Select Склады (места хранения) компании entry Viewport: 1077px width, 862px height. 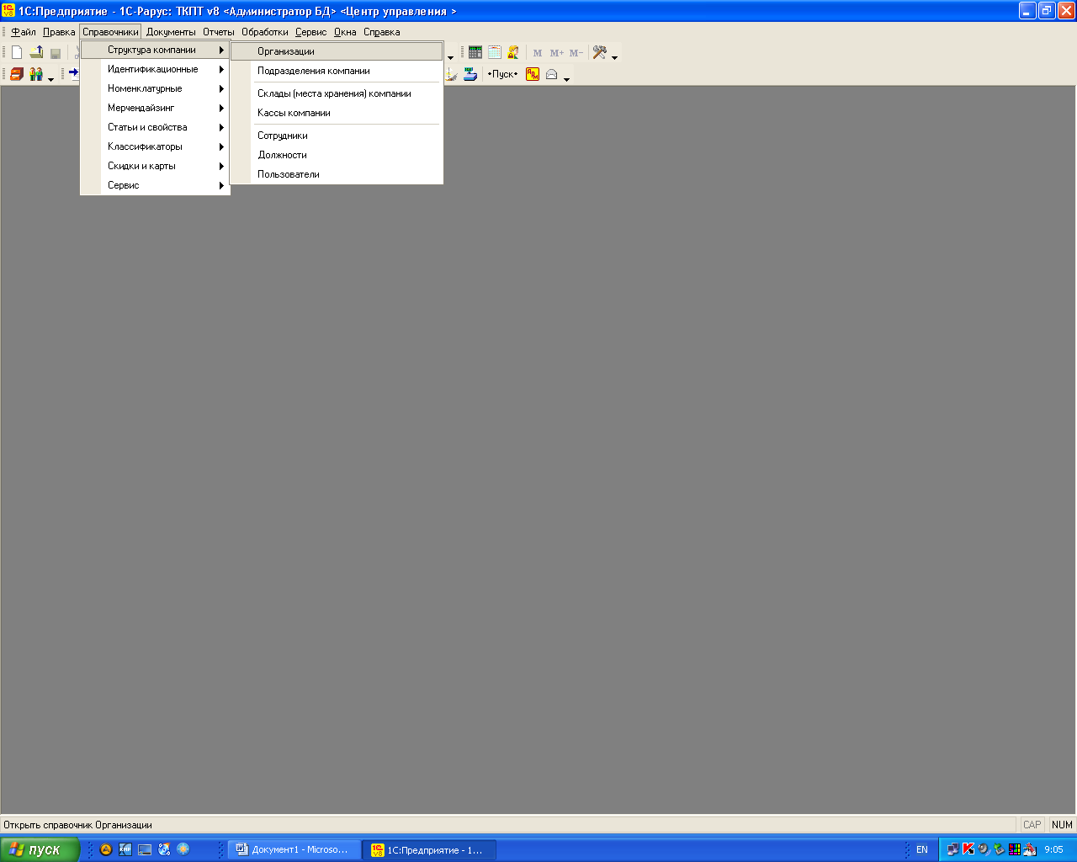point(337,93)
